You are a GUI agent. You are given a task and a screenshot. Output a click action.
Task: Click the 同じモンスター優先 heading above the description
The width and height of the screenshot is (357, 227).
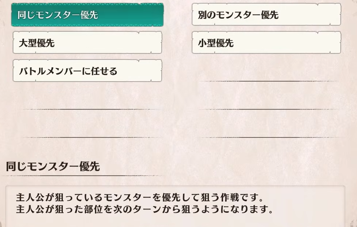[53, 167]
